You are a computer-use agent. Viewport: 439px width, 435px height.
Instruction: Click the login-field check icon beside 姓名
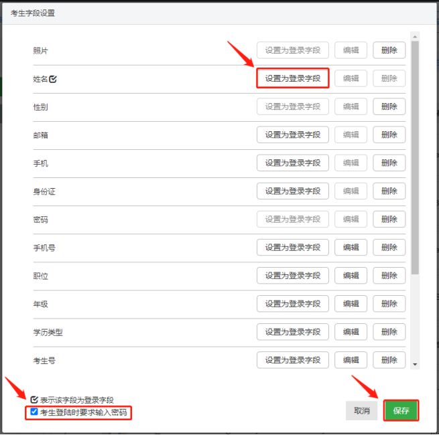point(53,79)
